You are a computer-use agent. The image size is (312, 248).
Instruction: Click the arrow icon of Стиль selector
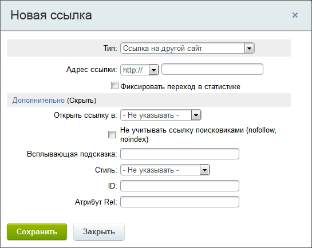[x=204, y=170]
